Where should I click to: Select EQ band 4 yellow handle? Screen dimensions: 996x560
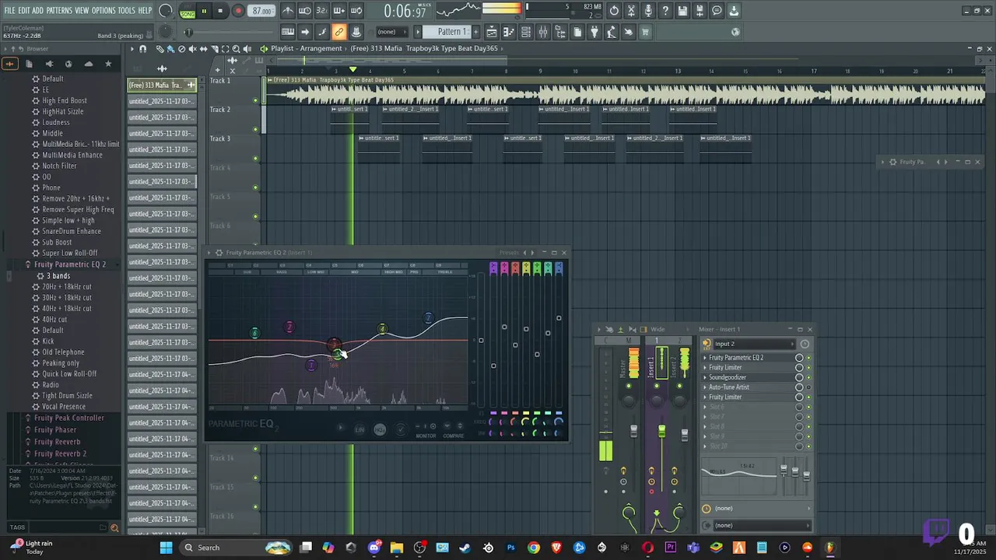(x=382, y=330)
